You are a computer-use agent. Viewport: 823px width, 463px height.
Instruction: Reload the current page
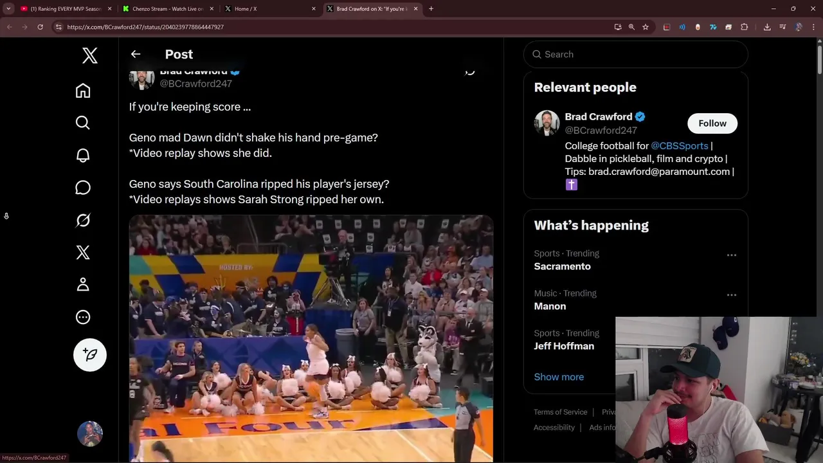click(x=40, y=27)
